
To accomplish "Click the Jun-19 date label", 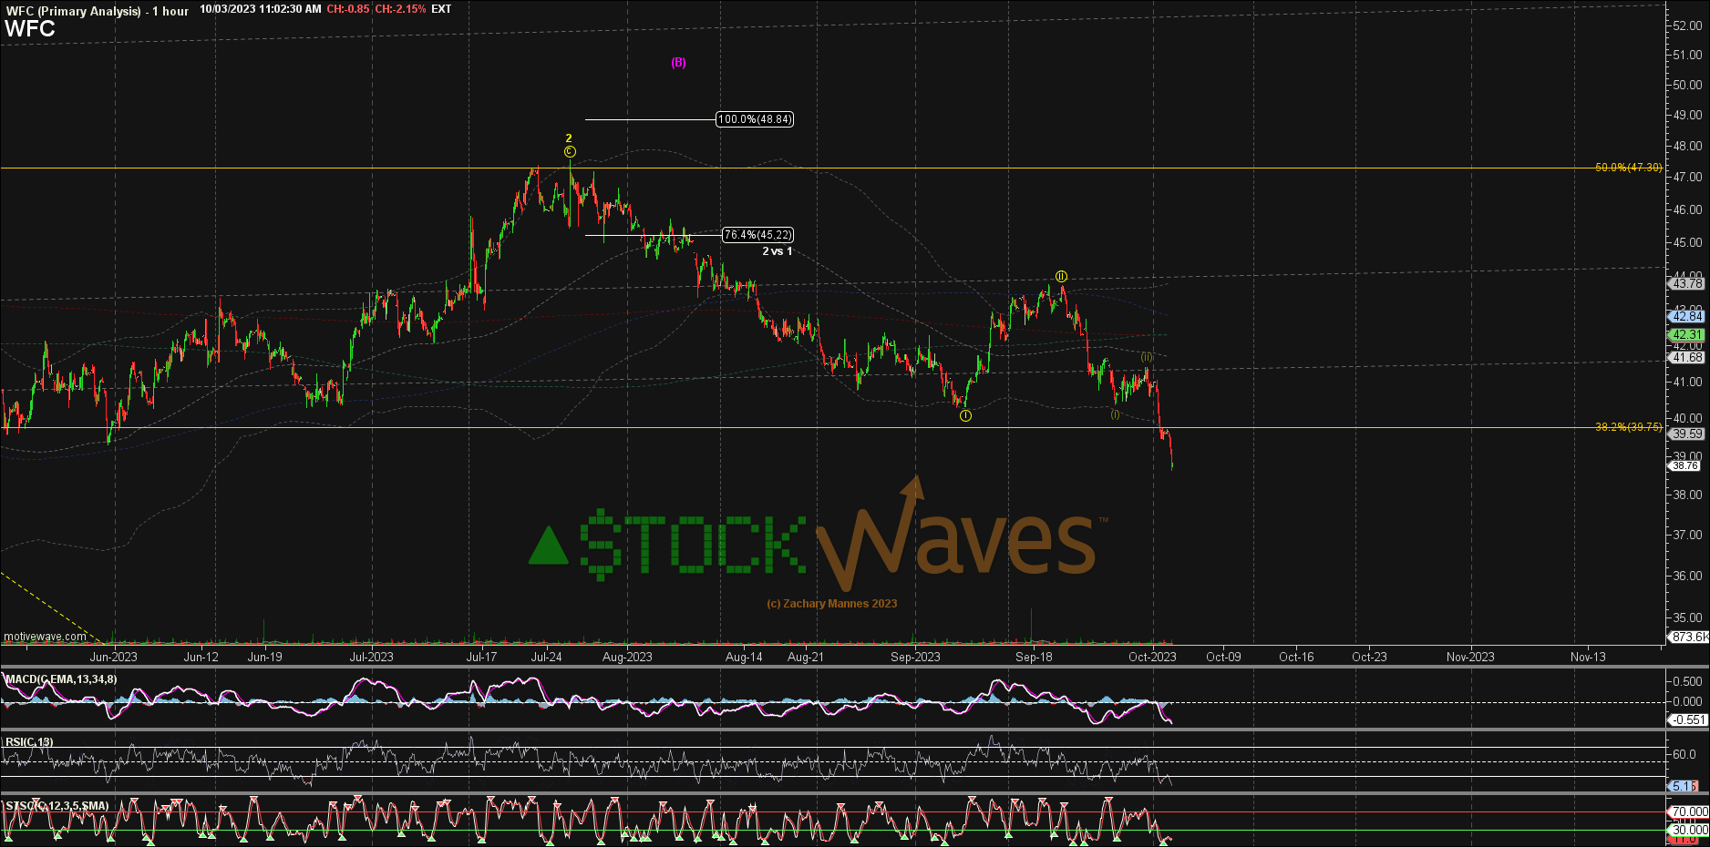I will (265, 657).
